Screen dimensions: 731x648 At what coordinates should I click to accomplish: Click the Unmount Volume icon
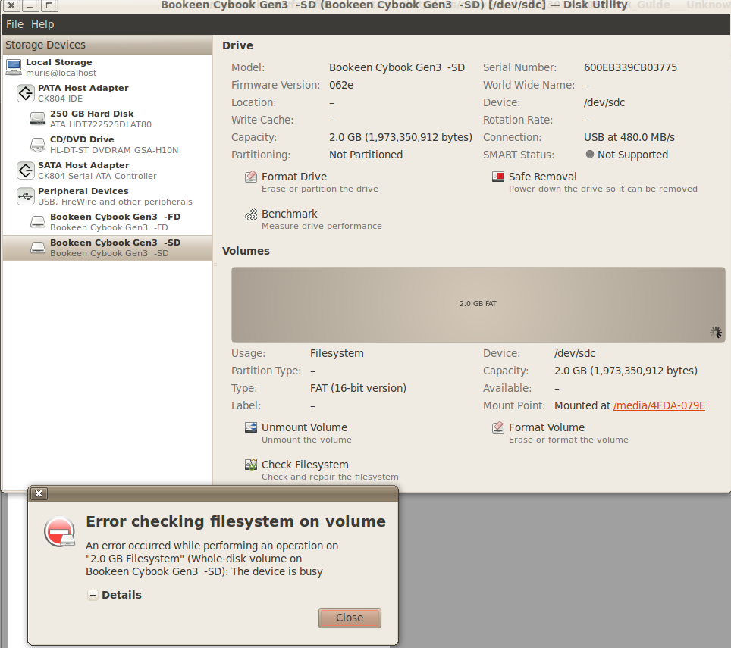(251, 427)
